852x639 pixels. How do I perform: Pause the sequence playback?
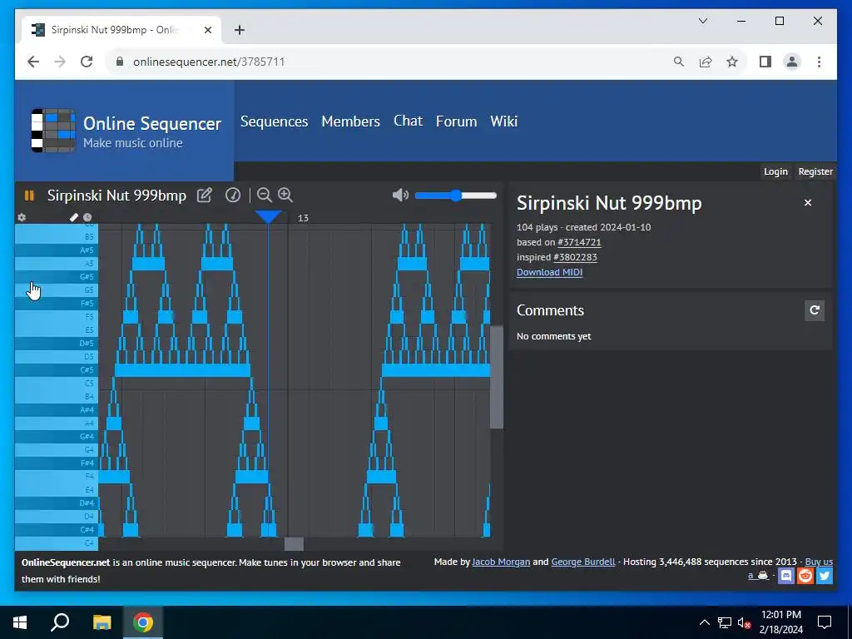[x=29, y=196]
